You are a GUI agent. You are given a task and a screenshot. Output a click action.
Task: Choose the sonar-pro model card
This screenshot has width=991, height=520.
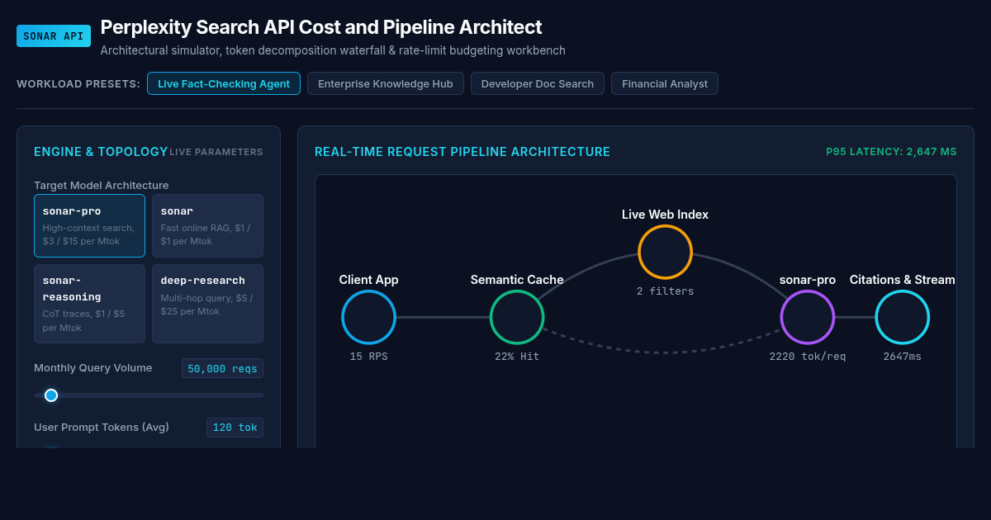(89, 225)
